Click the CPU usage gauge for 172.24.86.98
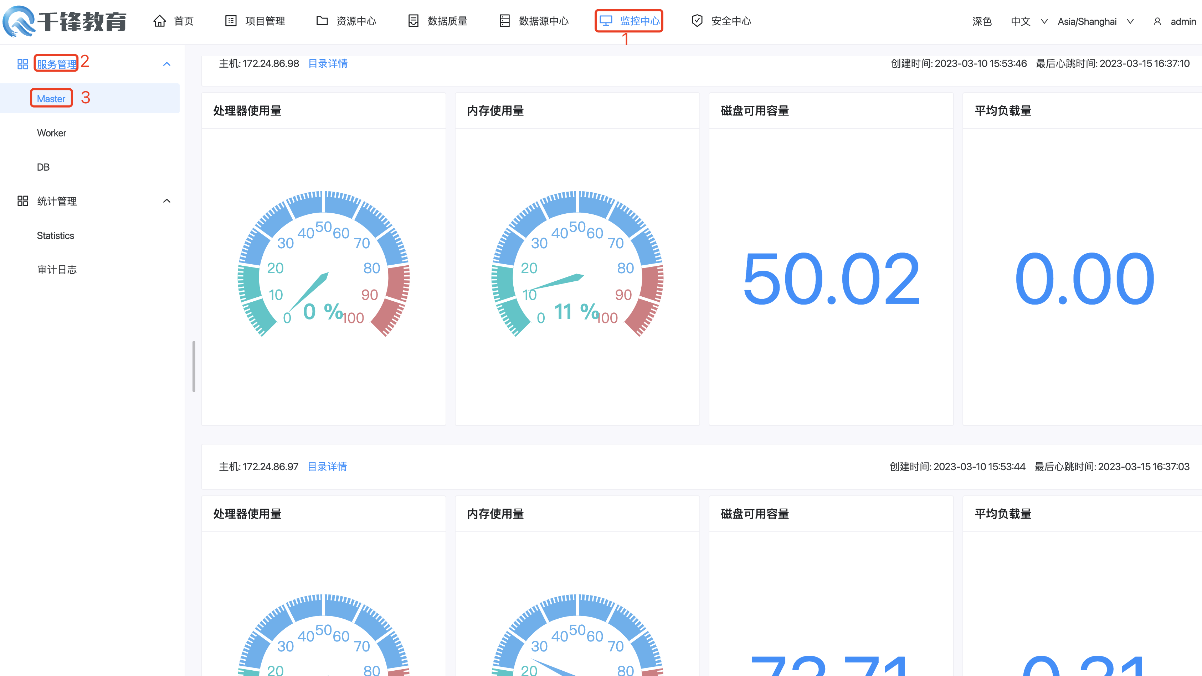Screen dimensions: 1202x676 [323, 270]
